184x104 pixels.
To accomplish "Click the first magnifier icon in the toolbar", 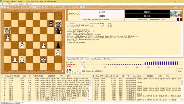I will click(x=40, y=7).
